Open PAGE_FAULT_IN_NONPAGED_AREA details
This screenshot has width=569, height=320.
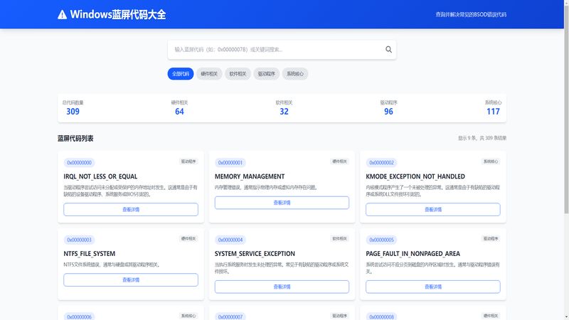(x=432, y=287)
